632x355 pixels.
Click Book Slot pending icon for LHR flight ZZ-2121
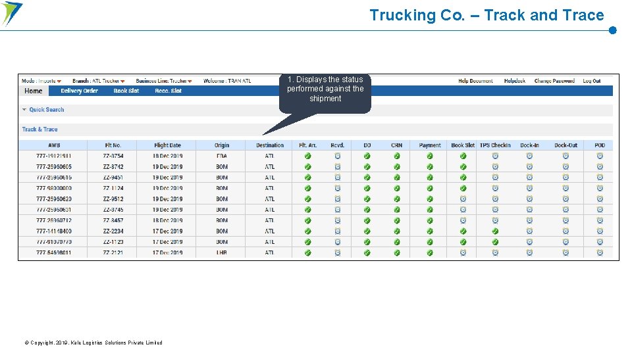click(x=463, y=252)
